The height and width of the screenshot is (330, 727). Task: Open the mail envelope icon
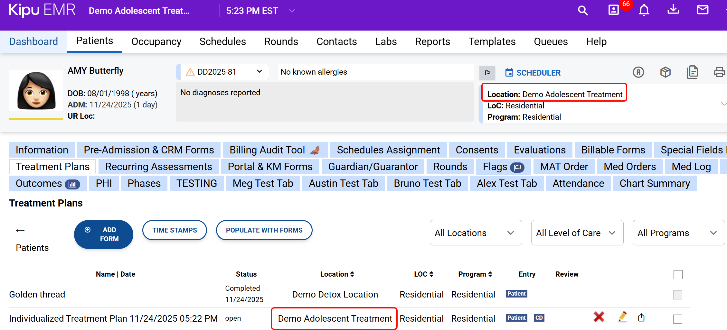tap(702, 10)
